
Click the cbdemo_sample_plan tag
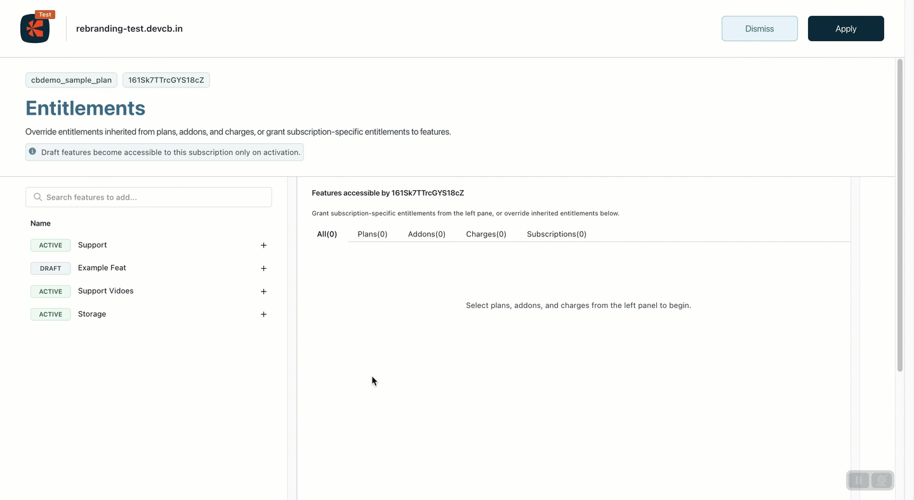(x=71, y=80)
